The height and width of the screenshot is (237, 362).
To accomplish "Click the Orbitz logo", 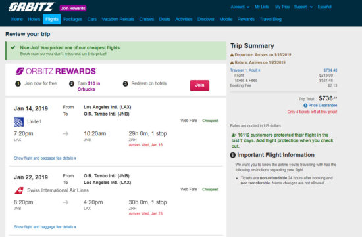I will coord(31,7).
